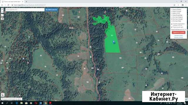Open the Windows Start menu
This screenshot has height=105, width=188.
(x=2, y=103)
